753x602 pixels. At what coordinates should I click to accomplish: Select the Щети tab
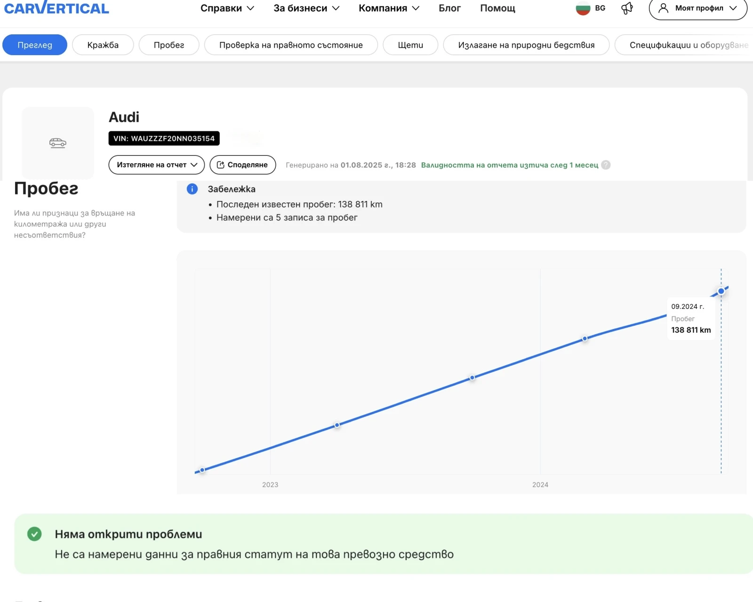[x=410, y=45]
